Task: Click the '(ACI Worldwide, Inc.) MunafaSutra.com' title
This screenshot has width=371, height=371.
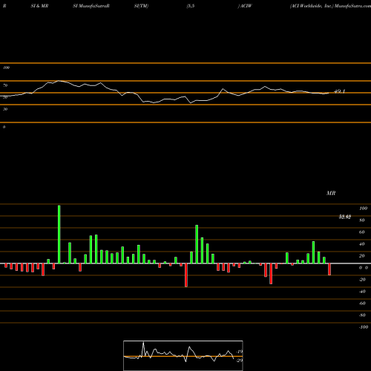Action: 330,6
